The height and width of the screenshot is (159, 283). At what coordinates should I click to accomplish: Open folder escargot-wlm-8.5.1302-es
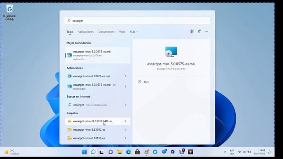tap(93, 129)
